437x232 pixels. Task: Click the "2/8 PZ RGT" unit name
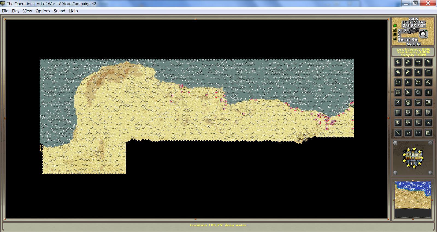pyautogui.click(x=414, y=26)
